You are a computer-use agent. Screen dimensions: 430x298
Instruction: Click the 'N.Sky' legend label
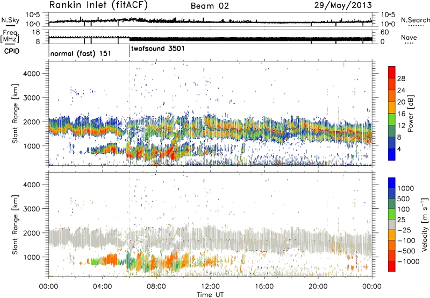tap(10, 20)
